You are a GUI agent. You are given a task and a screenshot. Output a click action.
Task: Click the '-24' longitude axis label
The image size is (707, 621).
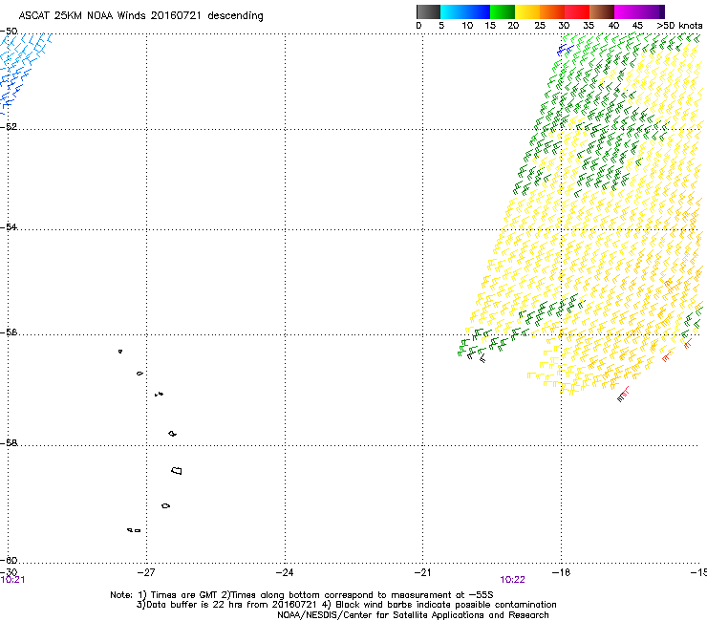point(285,572)
